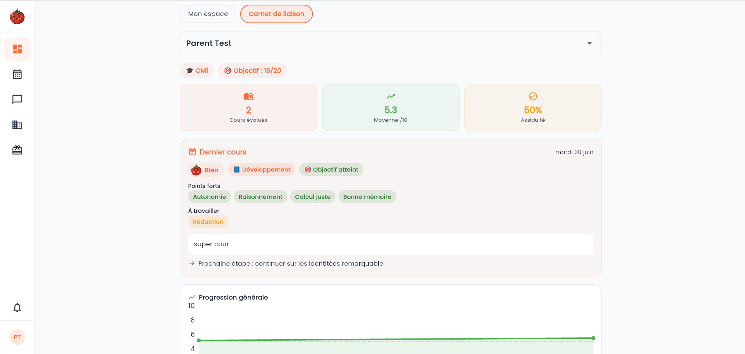Click the Progression générale heading
The image size is (745, 354).
click(x=233, y=297)
